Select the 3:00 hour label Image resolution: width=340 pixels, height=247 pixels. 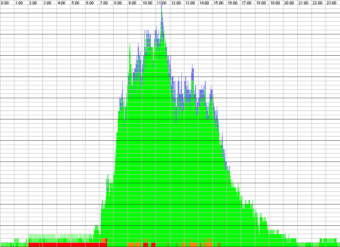click(47, 3)
